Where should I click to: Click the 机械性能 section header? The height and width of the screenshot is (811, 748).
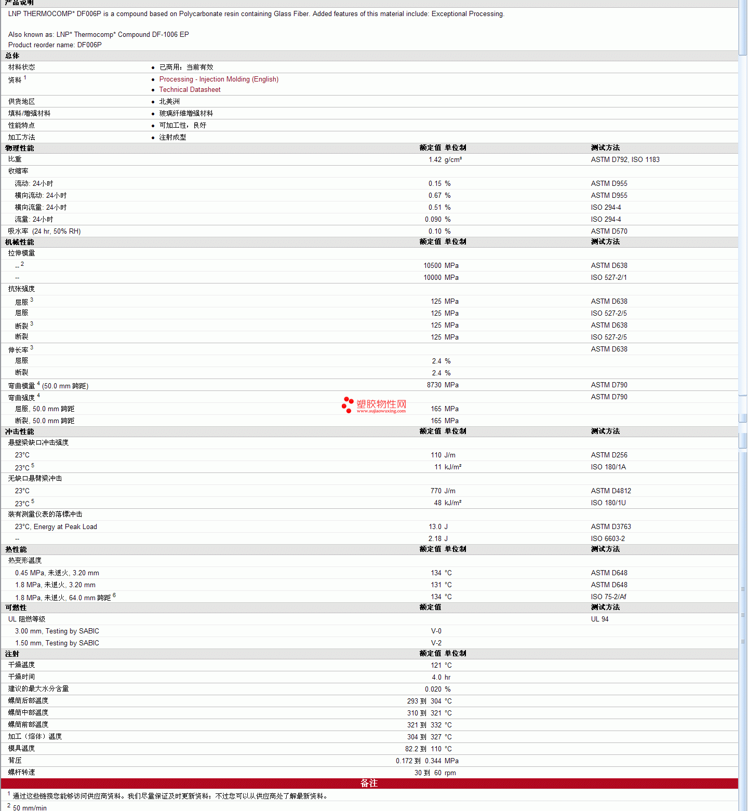(20, 242)
